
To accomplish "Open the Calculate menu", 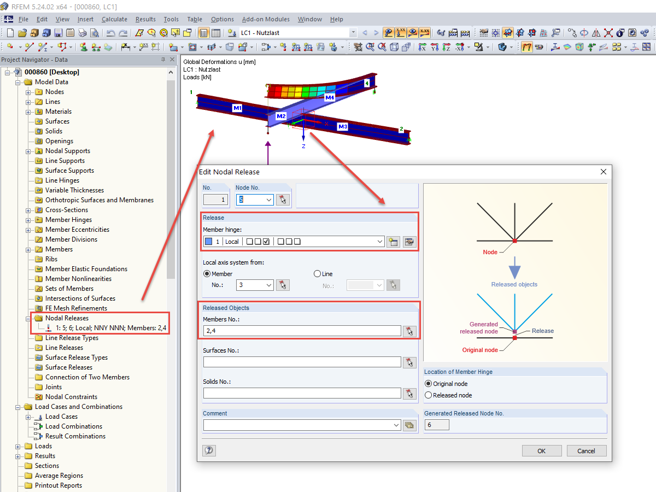I will [x=114, y=19].
